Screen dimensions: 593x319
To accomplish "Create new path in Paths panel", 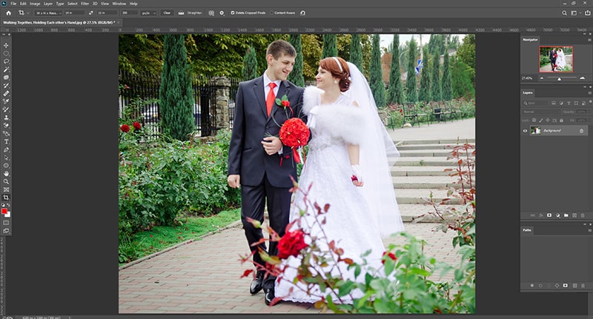I will pyautogui.click(x=574, y=286).
